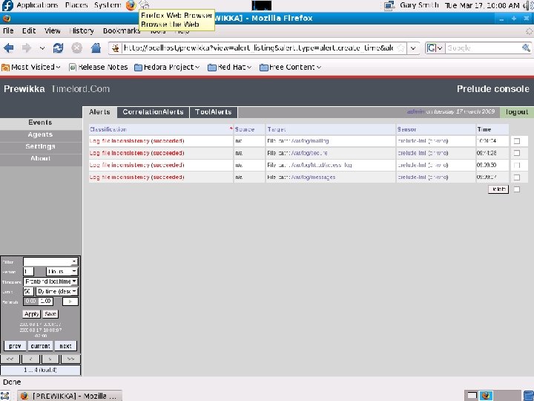Viewport: 534px width, 401px height.
Task: Expand the Most Visited bookmarks folder
Action: pyautogui.click(x=31, y=67)
